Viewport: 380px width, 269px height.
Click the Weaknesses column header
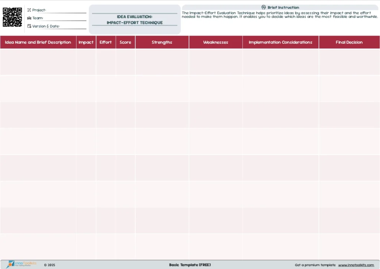pos(216,42)
